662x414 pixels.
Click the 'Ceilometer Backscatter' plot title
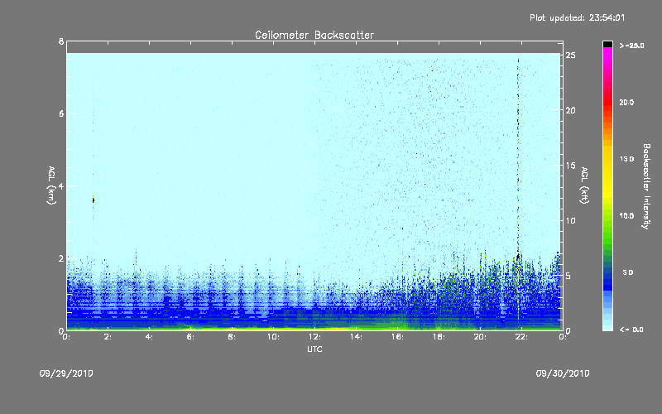pyautogui.click(x=314, y=35)
